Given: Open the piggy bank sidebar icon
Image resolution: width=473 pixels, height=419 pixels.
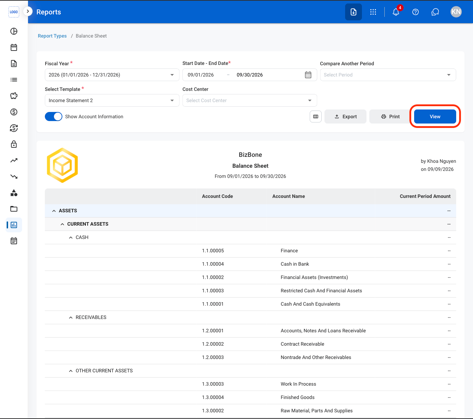Looking at the screenshot, I should 14,96.
